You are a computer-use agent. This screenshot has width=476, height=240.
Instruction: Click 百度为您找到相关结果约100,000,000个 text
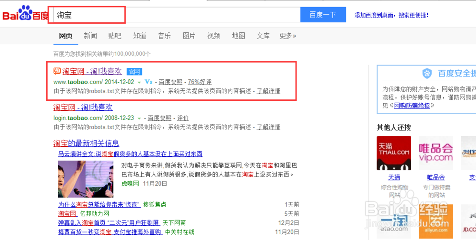click(x=102, y=54)
